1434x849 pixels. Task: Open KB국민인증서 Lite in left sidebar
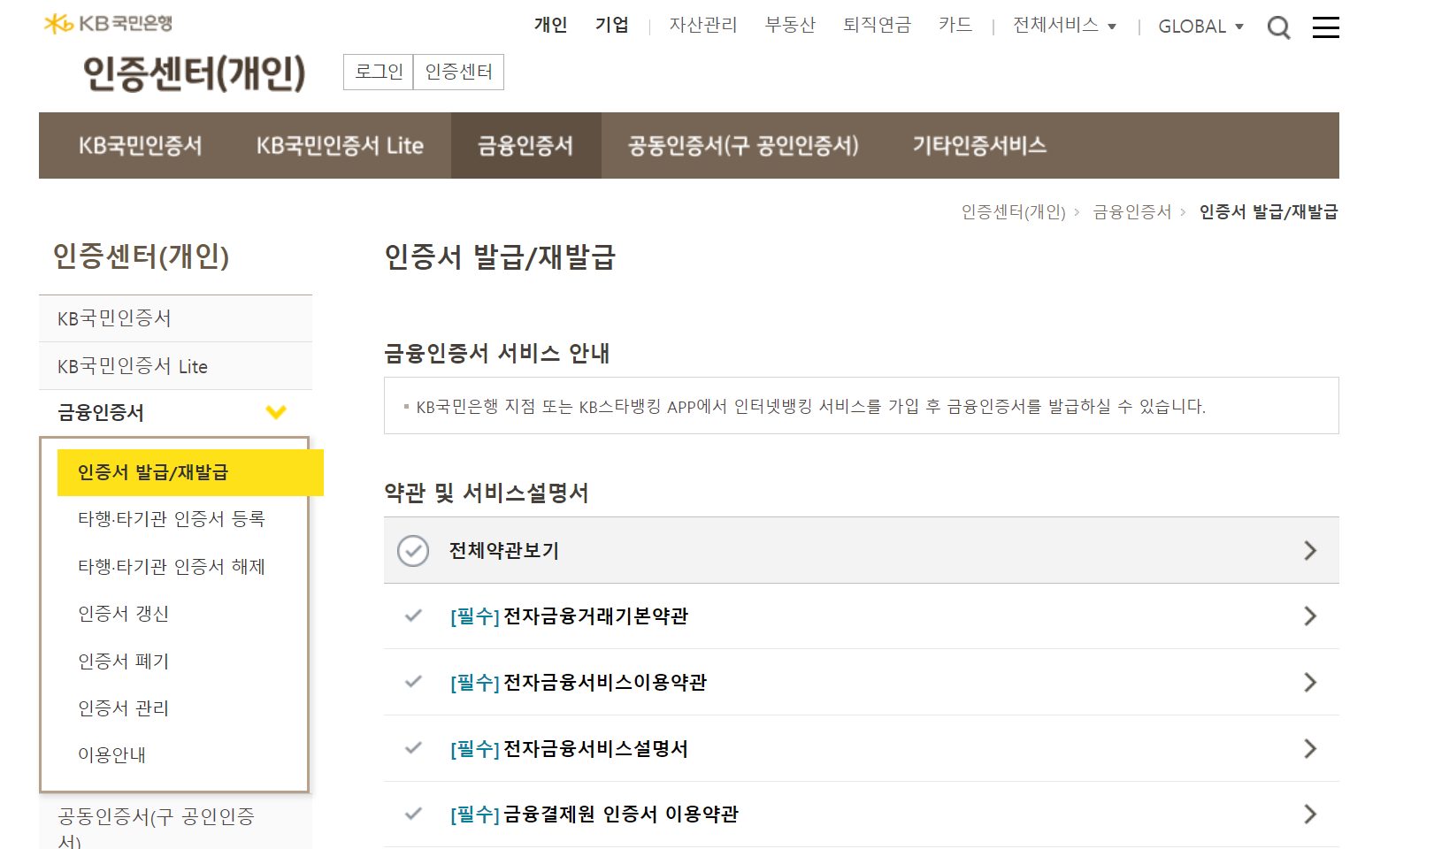coord(175,366)
